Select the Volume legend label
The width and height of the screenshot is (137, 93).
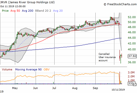click(x=7, y=69)
